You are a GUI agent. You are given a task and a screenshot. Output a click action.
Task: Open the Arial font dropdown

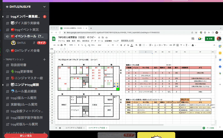coord(103,45)
